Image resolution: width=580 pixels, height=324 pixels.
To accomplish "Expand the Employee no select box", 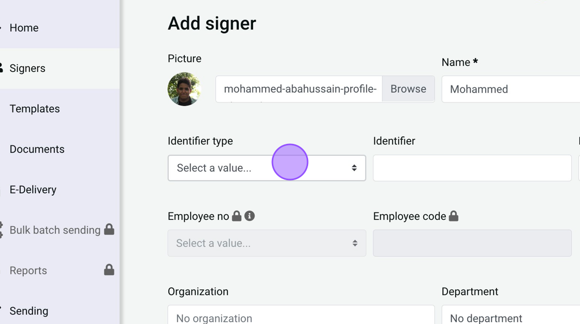I will click(x=267, y=243).
